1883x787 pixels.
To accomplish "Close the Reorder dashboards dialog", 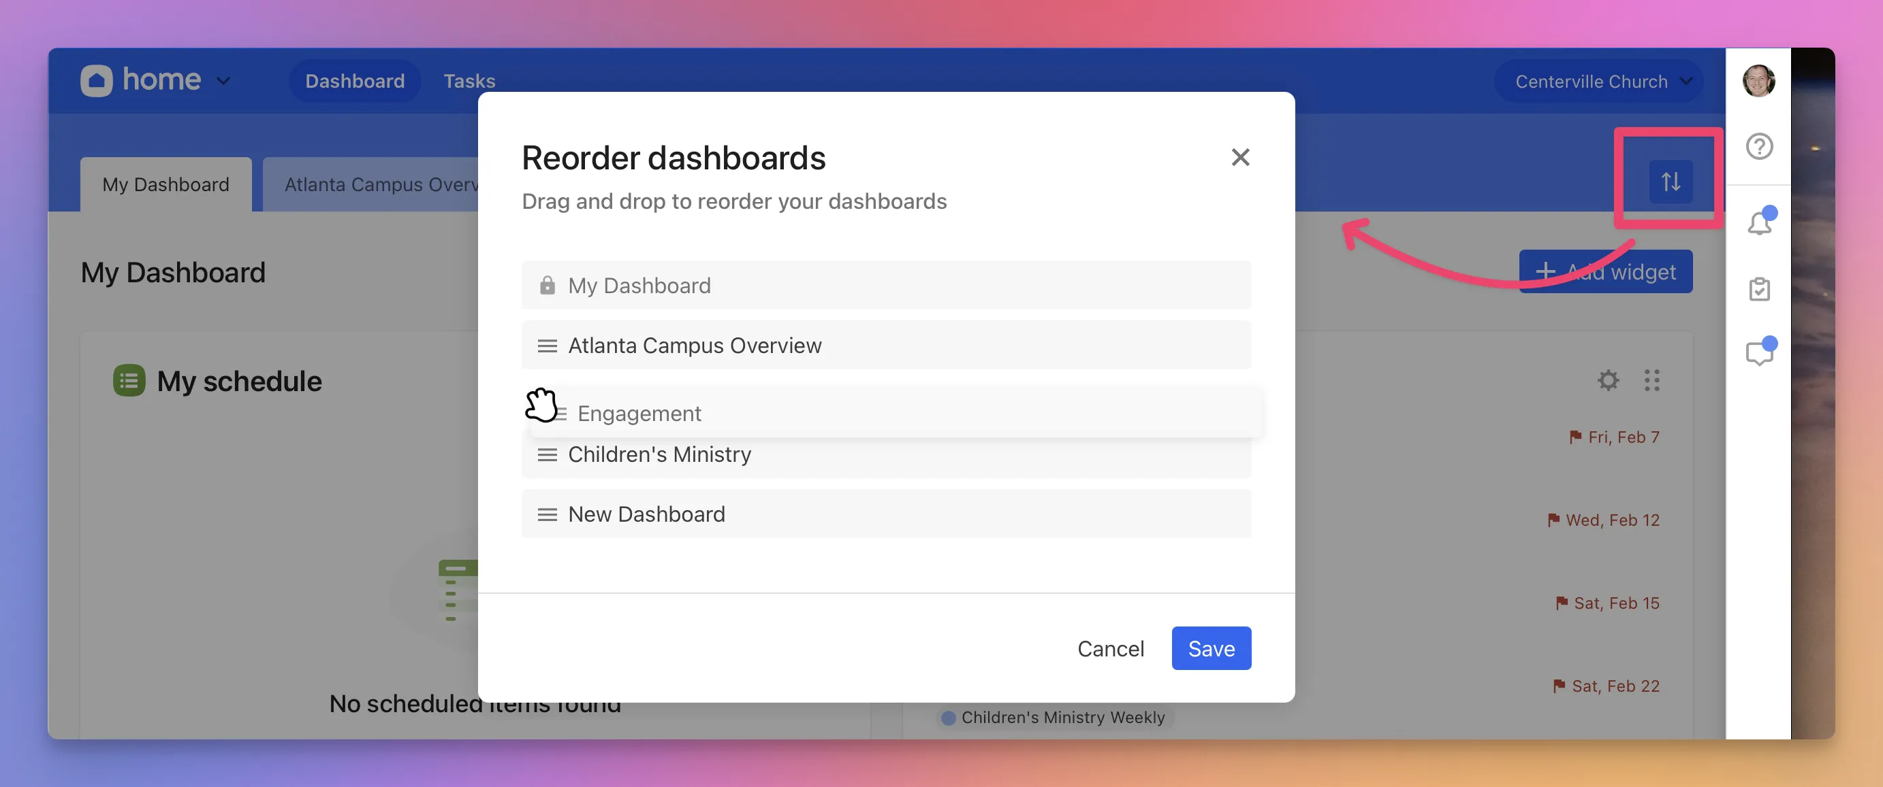I will pyautogui.click(x=1239, y=157).
